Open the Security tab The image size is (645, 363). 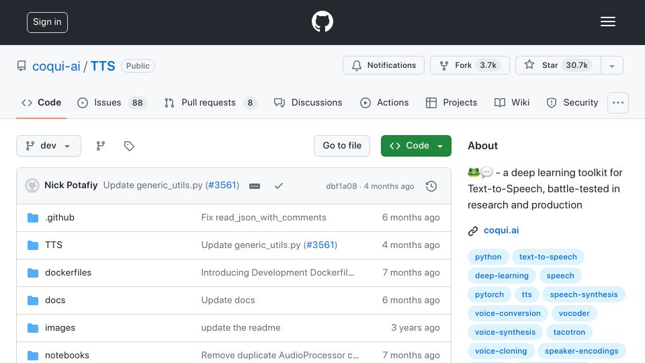click(x=572, y=102)
